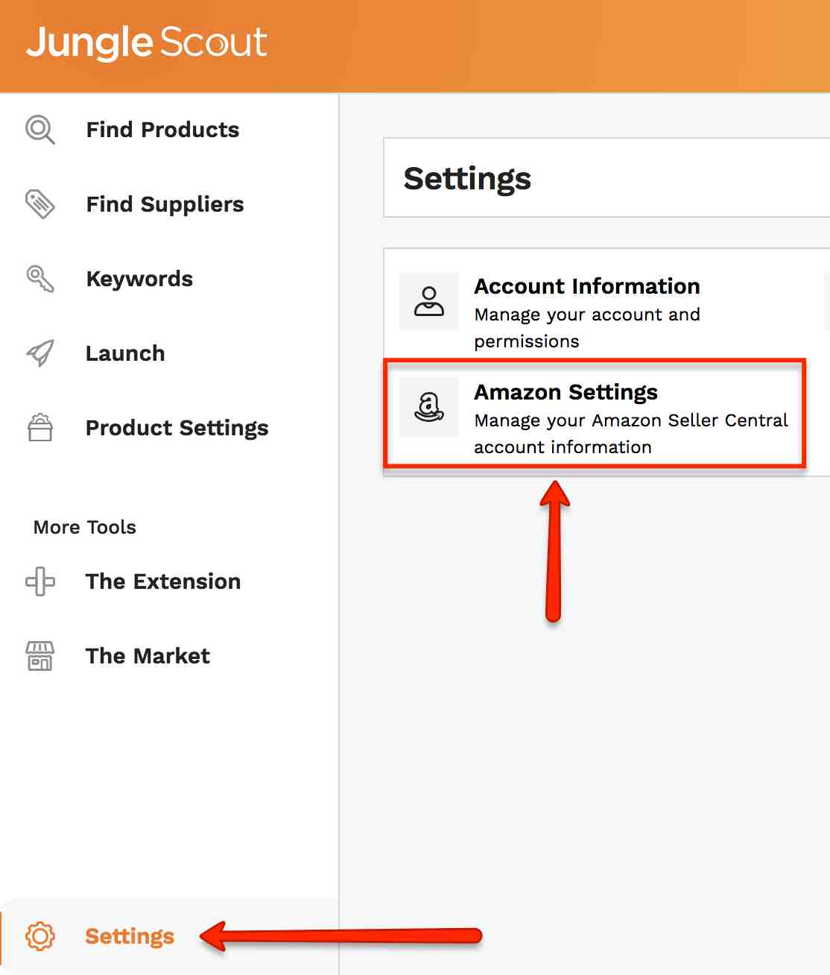
Task: Click the Product Settings box icon
Action: (x=40, y=428)
